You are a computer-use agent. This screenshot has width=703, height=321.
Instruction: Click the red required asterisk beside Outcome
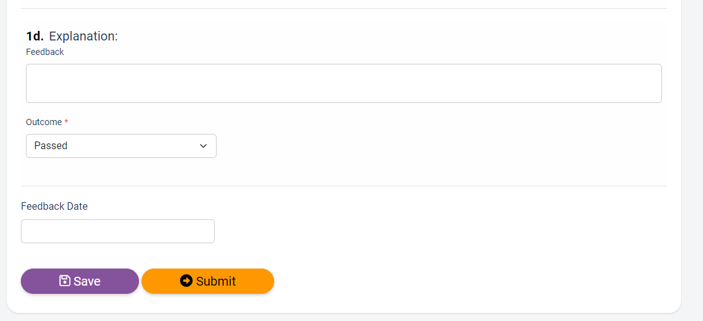coord(66,122)
